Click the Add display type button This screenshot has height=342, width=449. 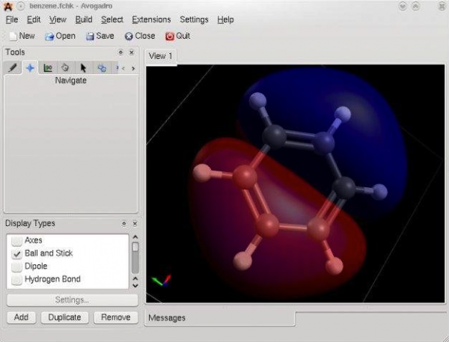pos(21,317)
